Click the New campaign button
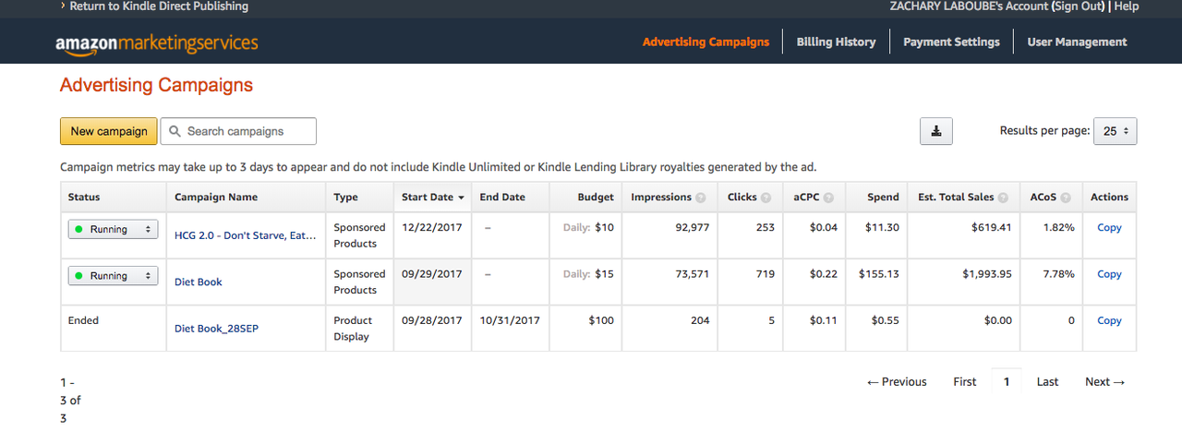1182x444 pixels. coord(109,131)
